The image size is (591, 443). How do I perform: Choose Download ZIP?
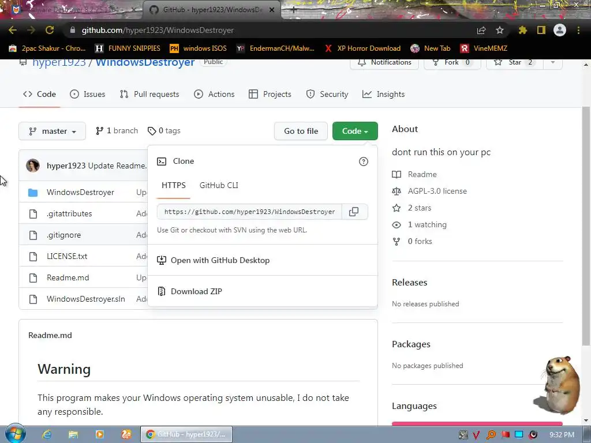pos(196,291)
